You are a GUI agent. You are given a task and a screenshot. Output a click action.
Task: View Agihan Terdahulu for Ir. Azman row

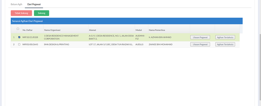click(x=225, y=37)
